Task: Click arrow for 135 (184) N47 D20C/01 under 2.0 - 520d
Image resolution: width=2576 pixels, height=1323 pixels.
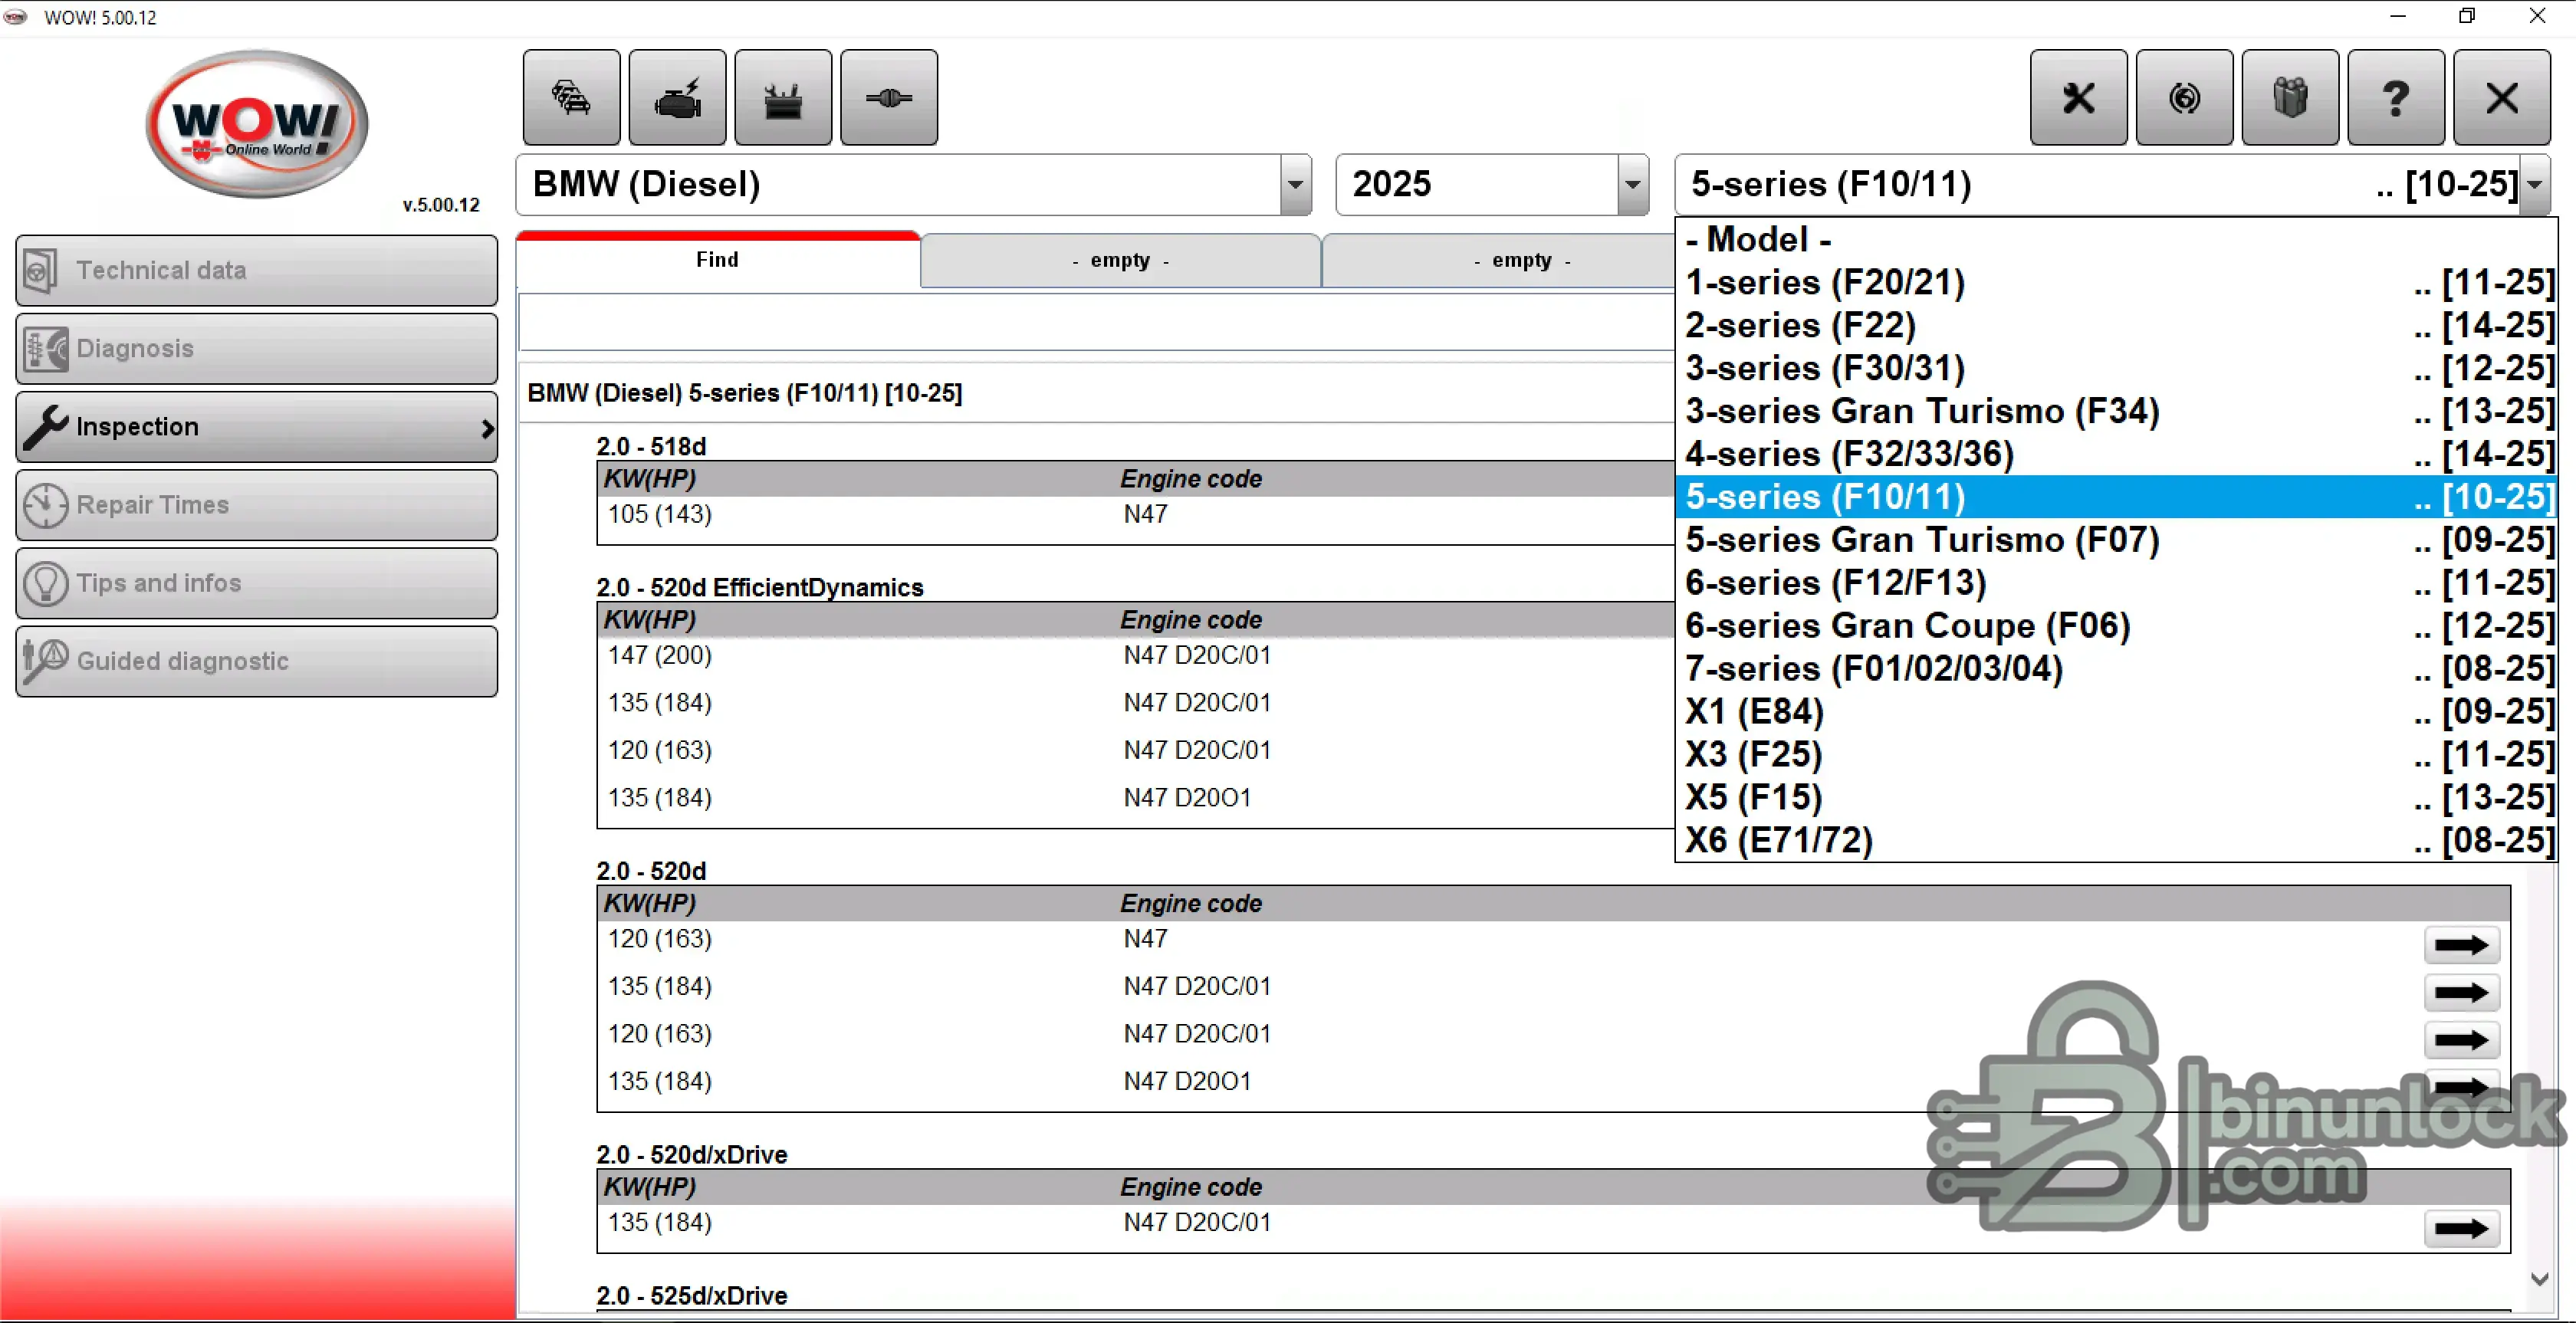Action: pyautogui.click(x=2462, y=992)
